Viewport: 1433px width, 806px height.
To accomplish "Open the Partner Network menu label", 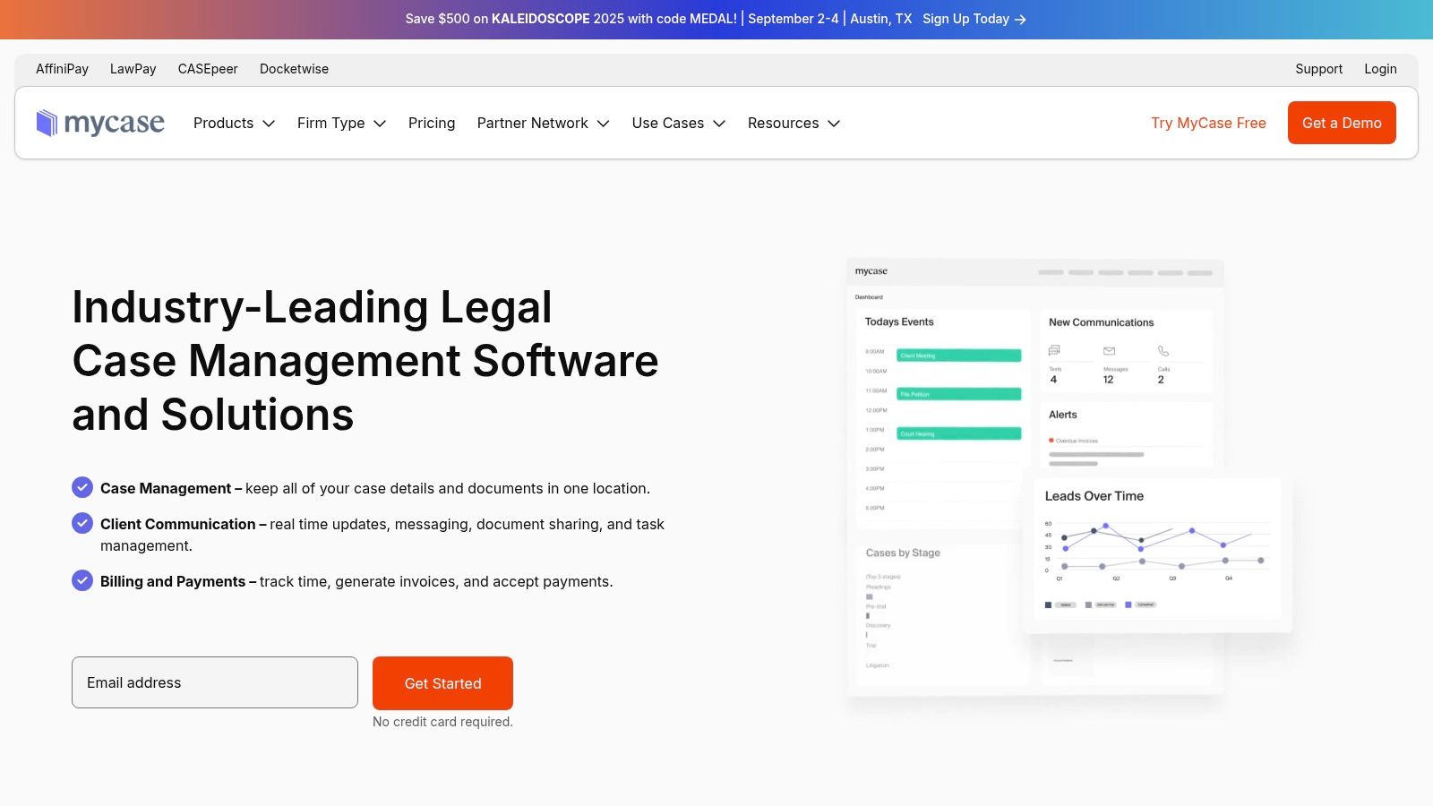I will pos(532,123).
